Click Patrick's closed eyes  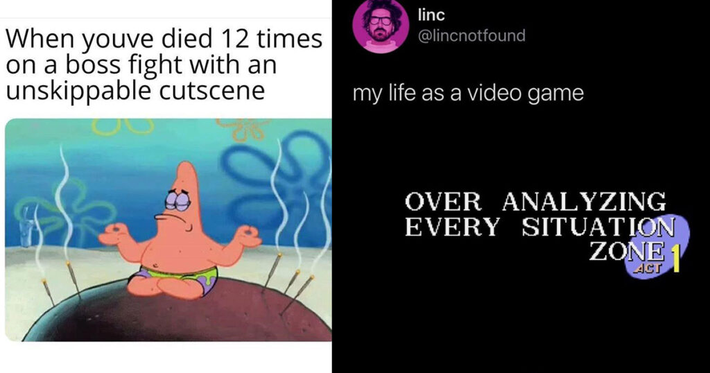click(x=177, y=200)
